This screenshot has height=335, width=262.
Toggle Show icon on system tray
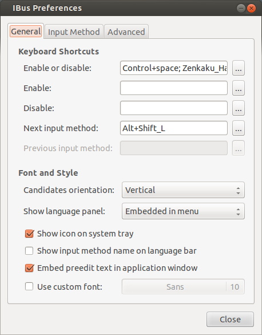(29, 234)
